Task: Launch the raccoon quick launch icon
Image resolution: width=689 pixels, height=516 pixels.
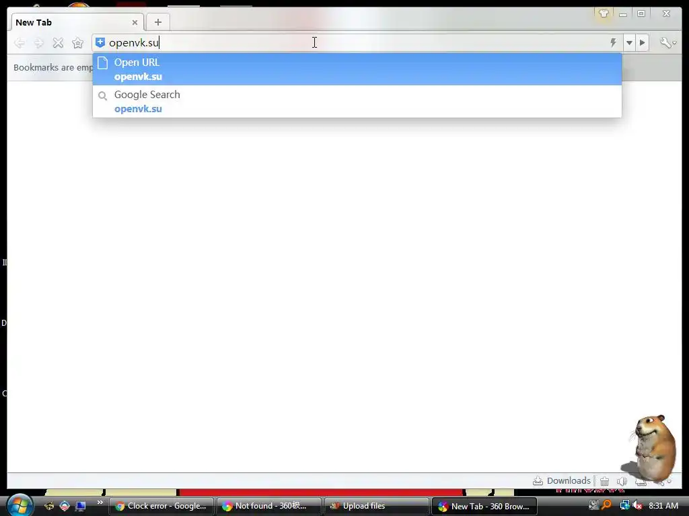Action: [49, 506]
